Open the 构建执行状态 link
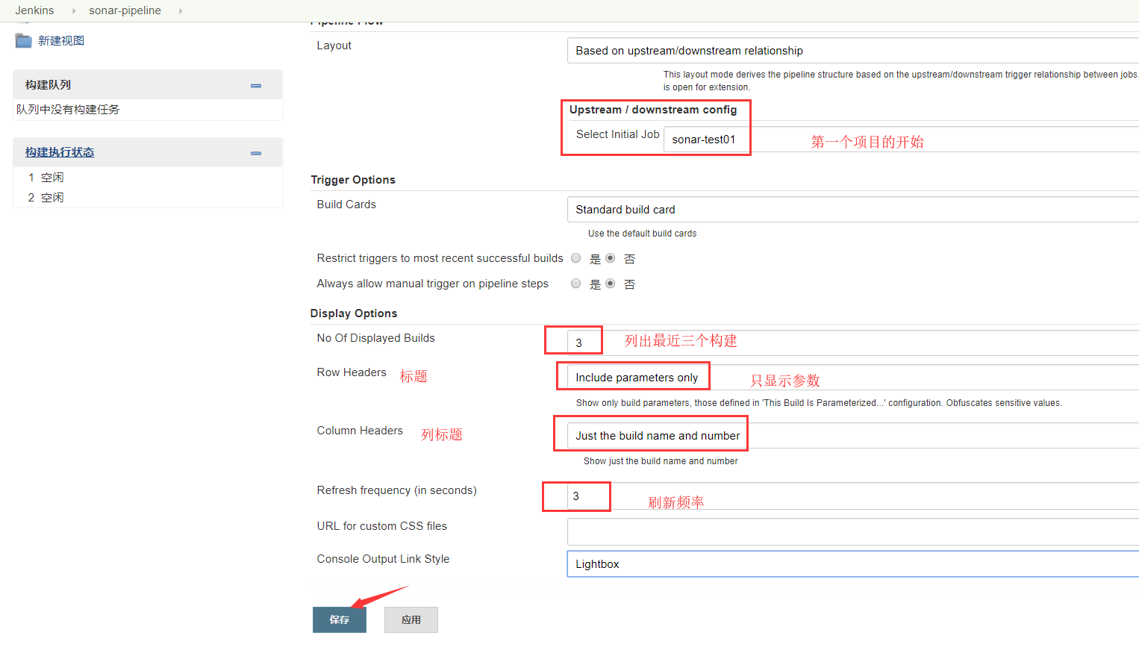1139x656 pixels. click(60, 152)
